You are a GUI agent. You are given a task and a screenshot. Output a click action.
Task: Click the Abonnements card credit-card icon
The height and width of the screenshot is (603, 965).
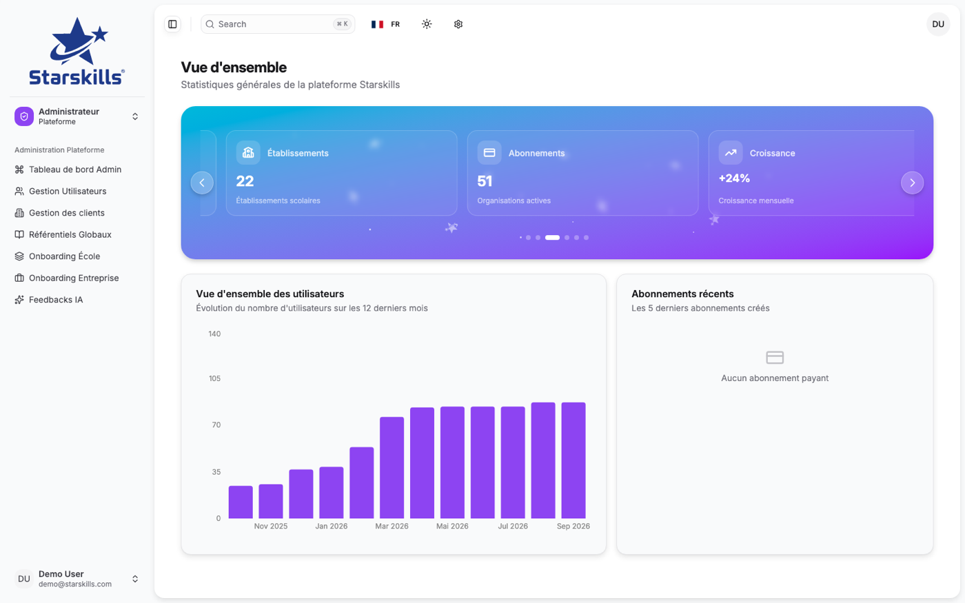(489, 152)
